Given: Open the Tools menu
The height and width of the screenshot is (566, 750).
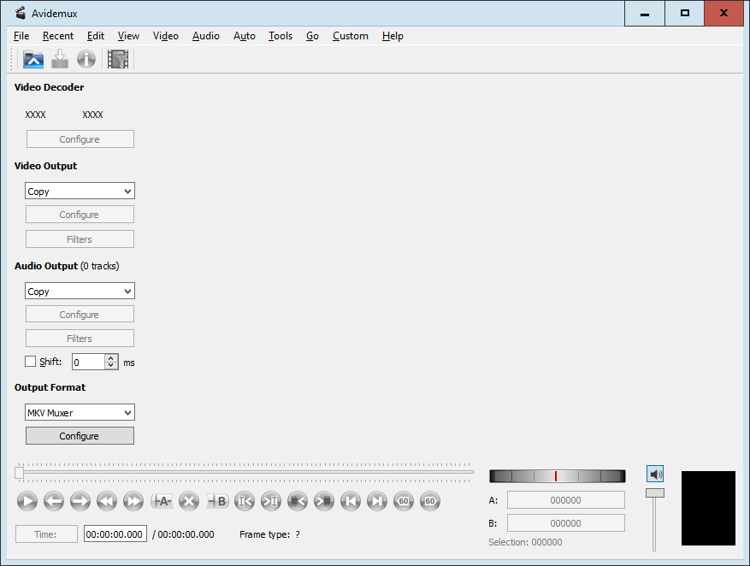Looking at the screenshot, I should pos(280,36).
